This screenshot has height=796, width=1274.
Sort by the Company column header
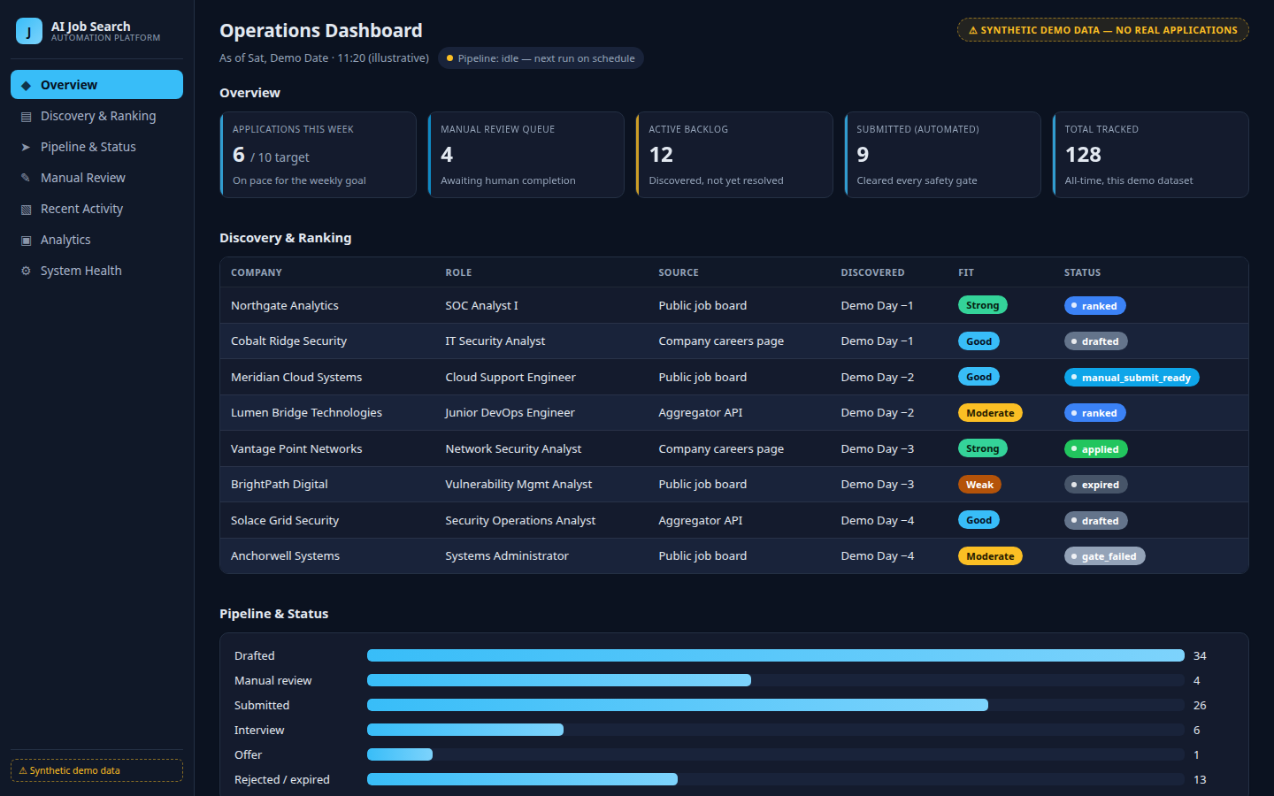coord(257,272)
